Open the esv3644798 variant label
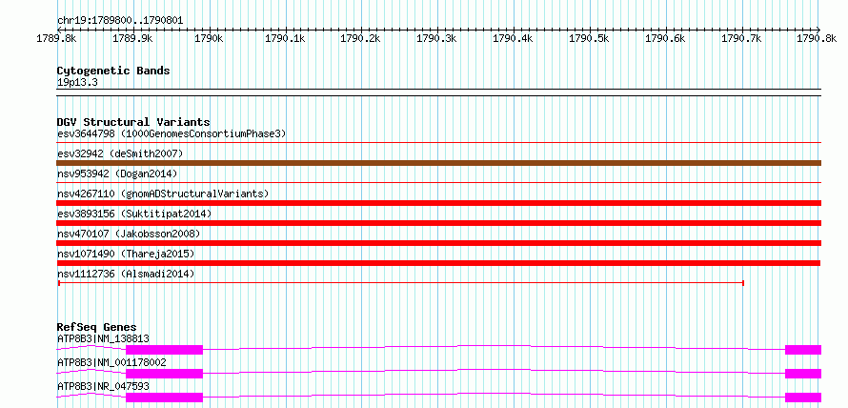Screen dimensions: 848x408 [172, 133]
